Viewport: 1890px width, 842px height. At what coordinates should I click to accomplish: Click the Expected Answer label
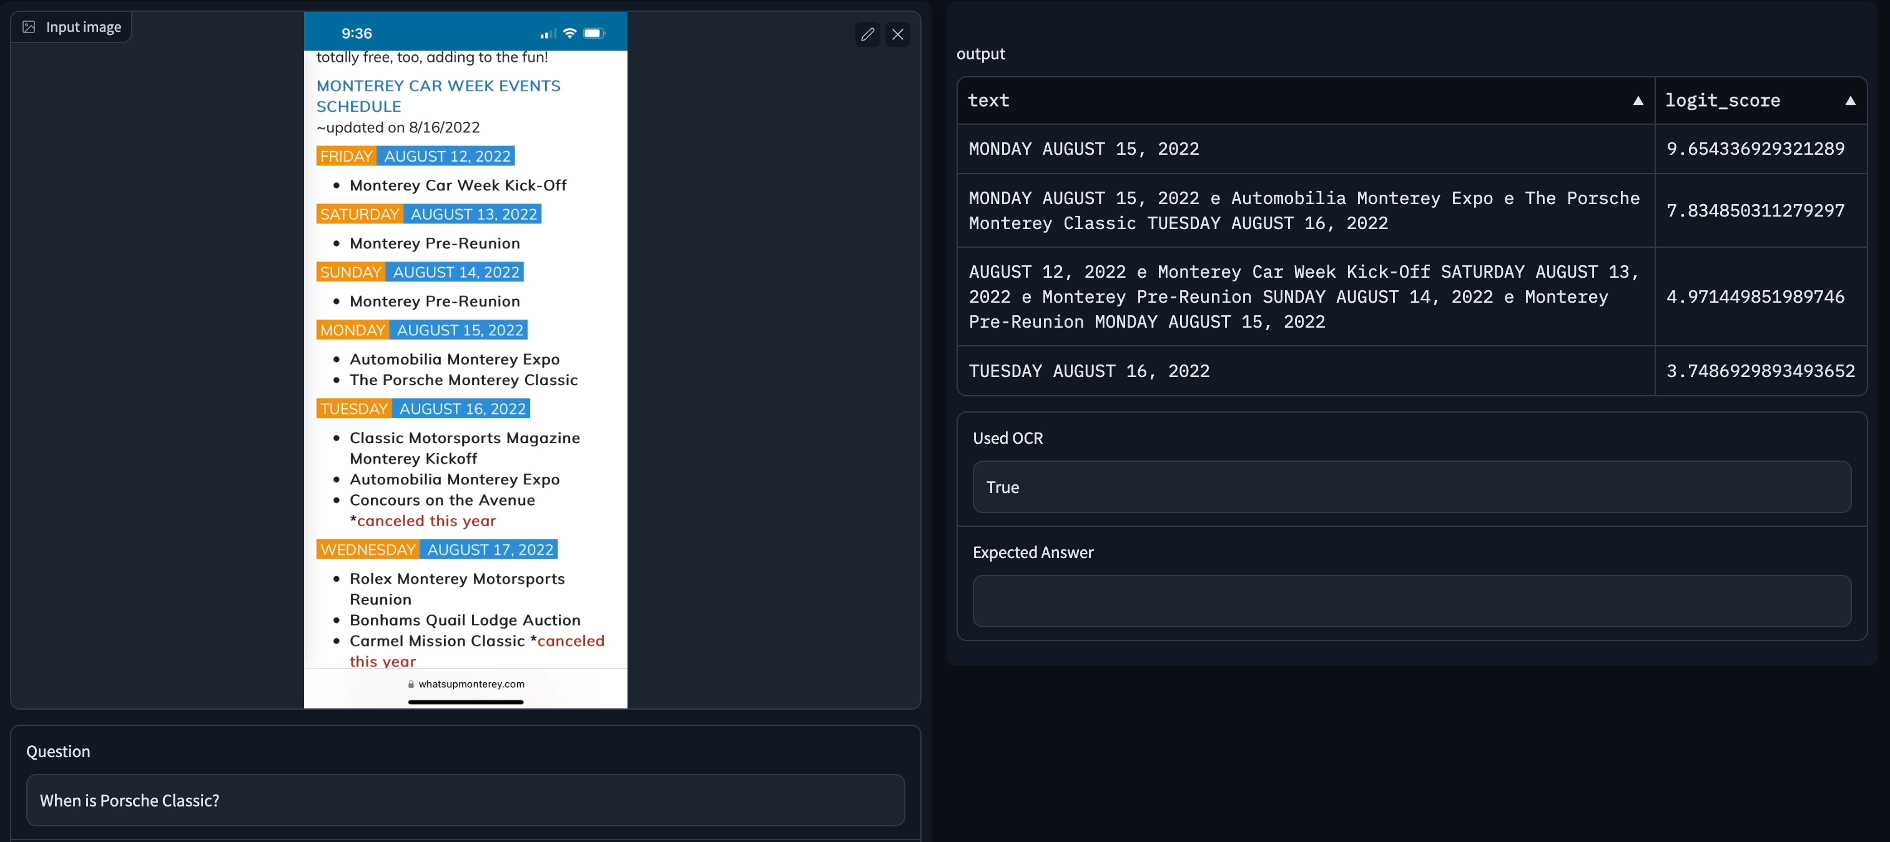tap(1033, 552)
